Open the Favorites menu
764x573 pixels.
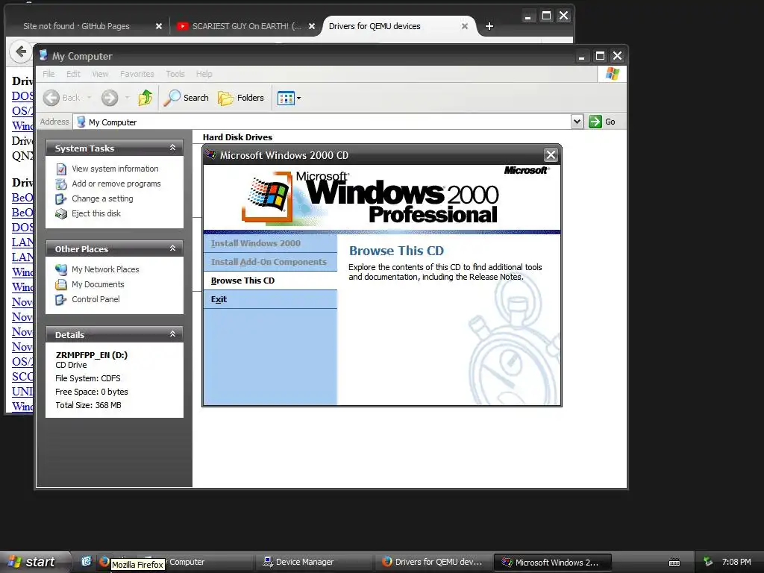click(x=137, y=74)
